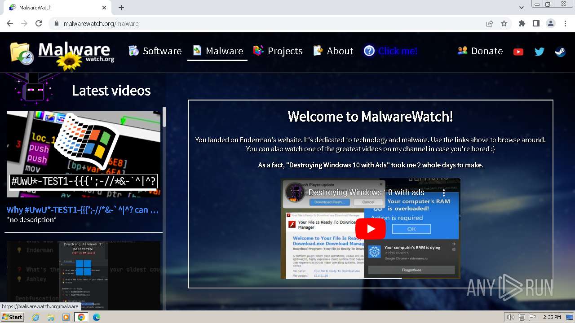
Task: Open Chrome three-dot menu
Action: coord(565,23)
